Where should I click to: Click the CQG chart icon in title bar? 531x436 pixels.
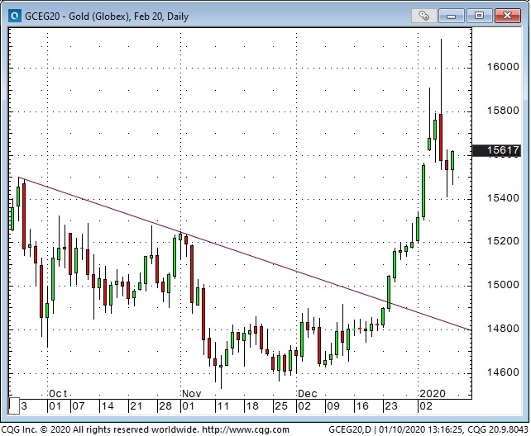tap(15, 16)
